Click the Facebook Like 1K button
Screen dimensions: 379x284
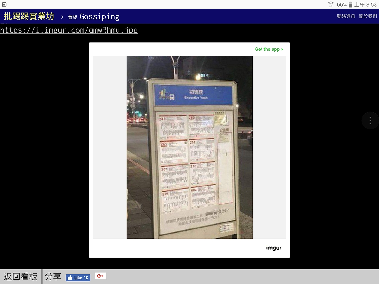tap(78, 278)
